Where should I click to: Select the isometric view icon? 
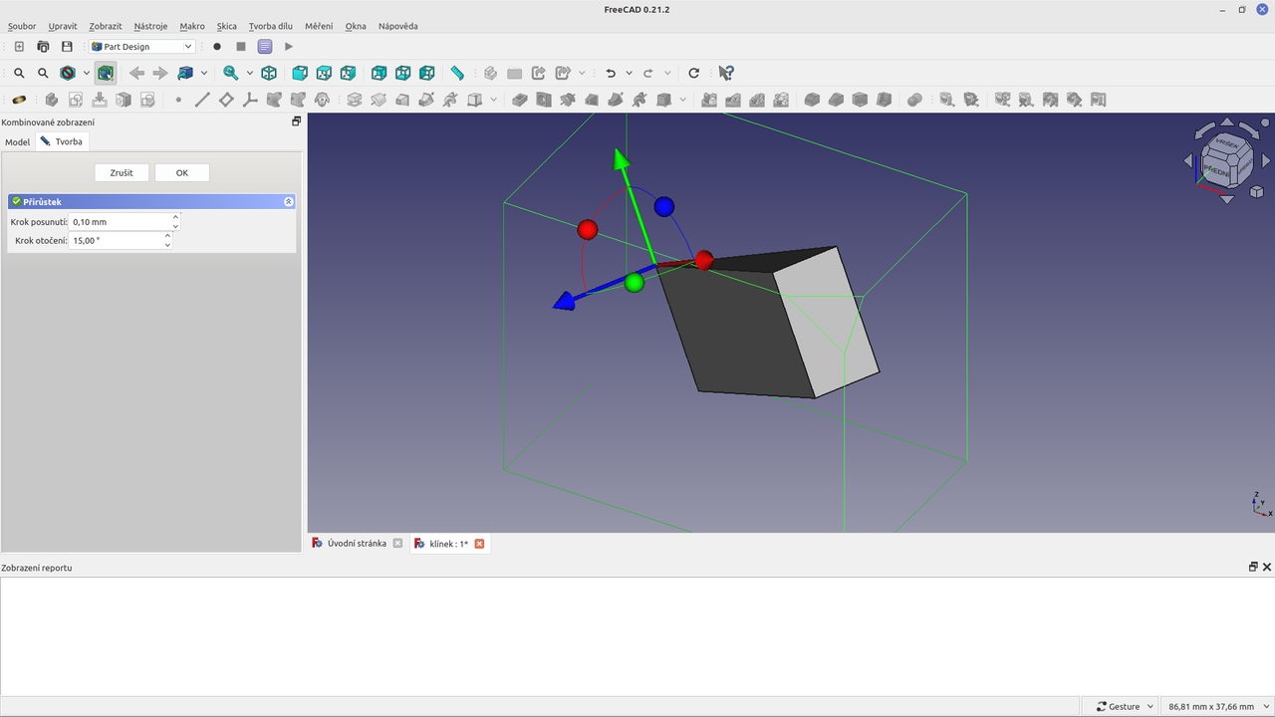coord(269,73)
